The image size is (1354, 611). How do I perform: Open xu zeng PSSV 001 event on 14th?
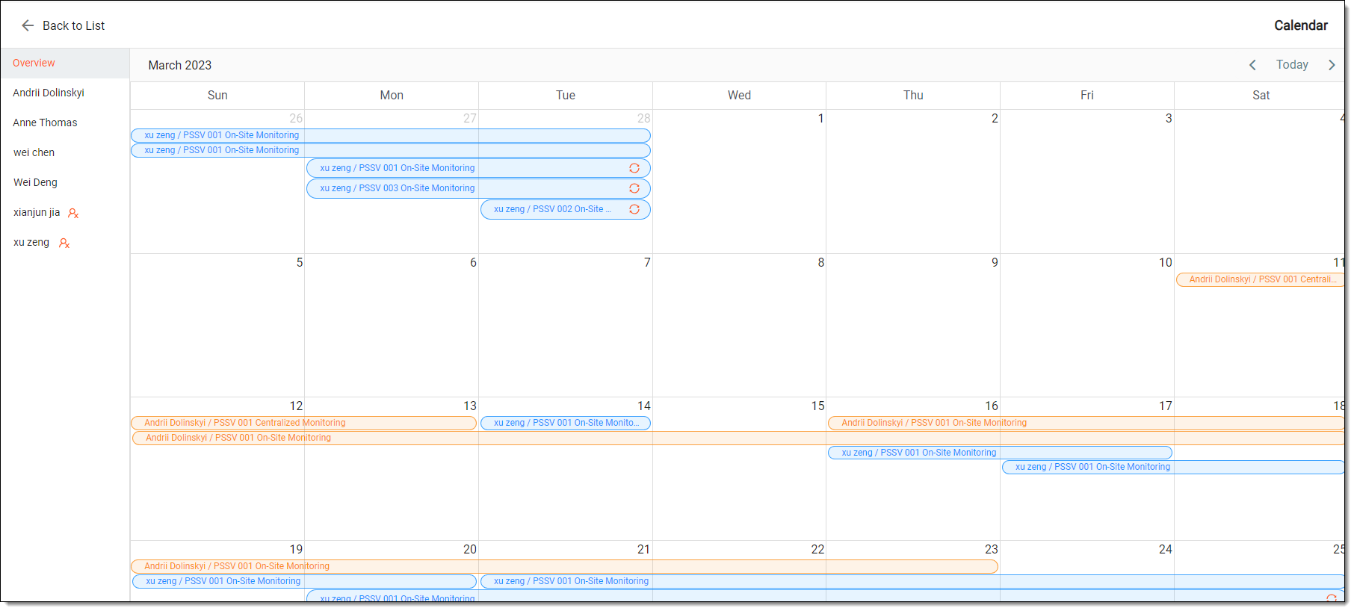566,423
